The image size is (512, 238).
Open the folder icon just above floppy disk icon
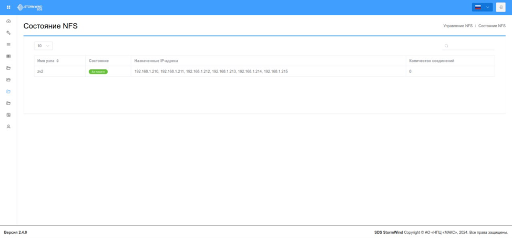point(8,103)
